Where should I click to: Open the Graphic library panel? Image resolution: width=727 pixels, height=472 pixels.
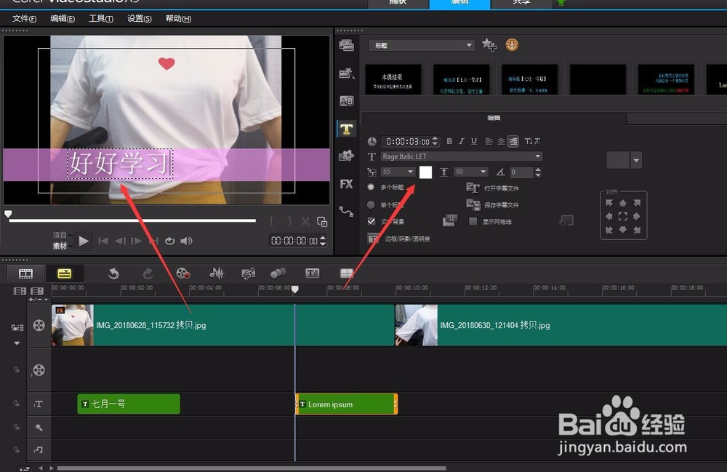(x=346, y=156)
